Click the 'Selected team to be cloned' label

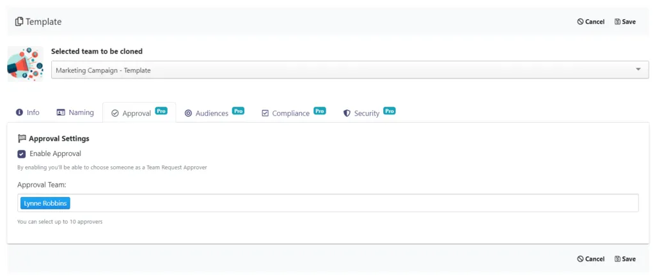point(97,51)
